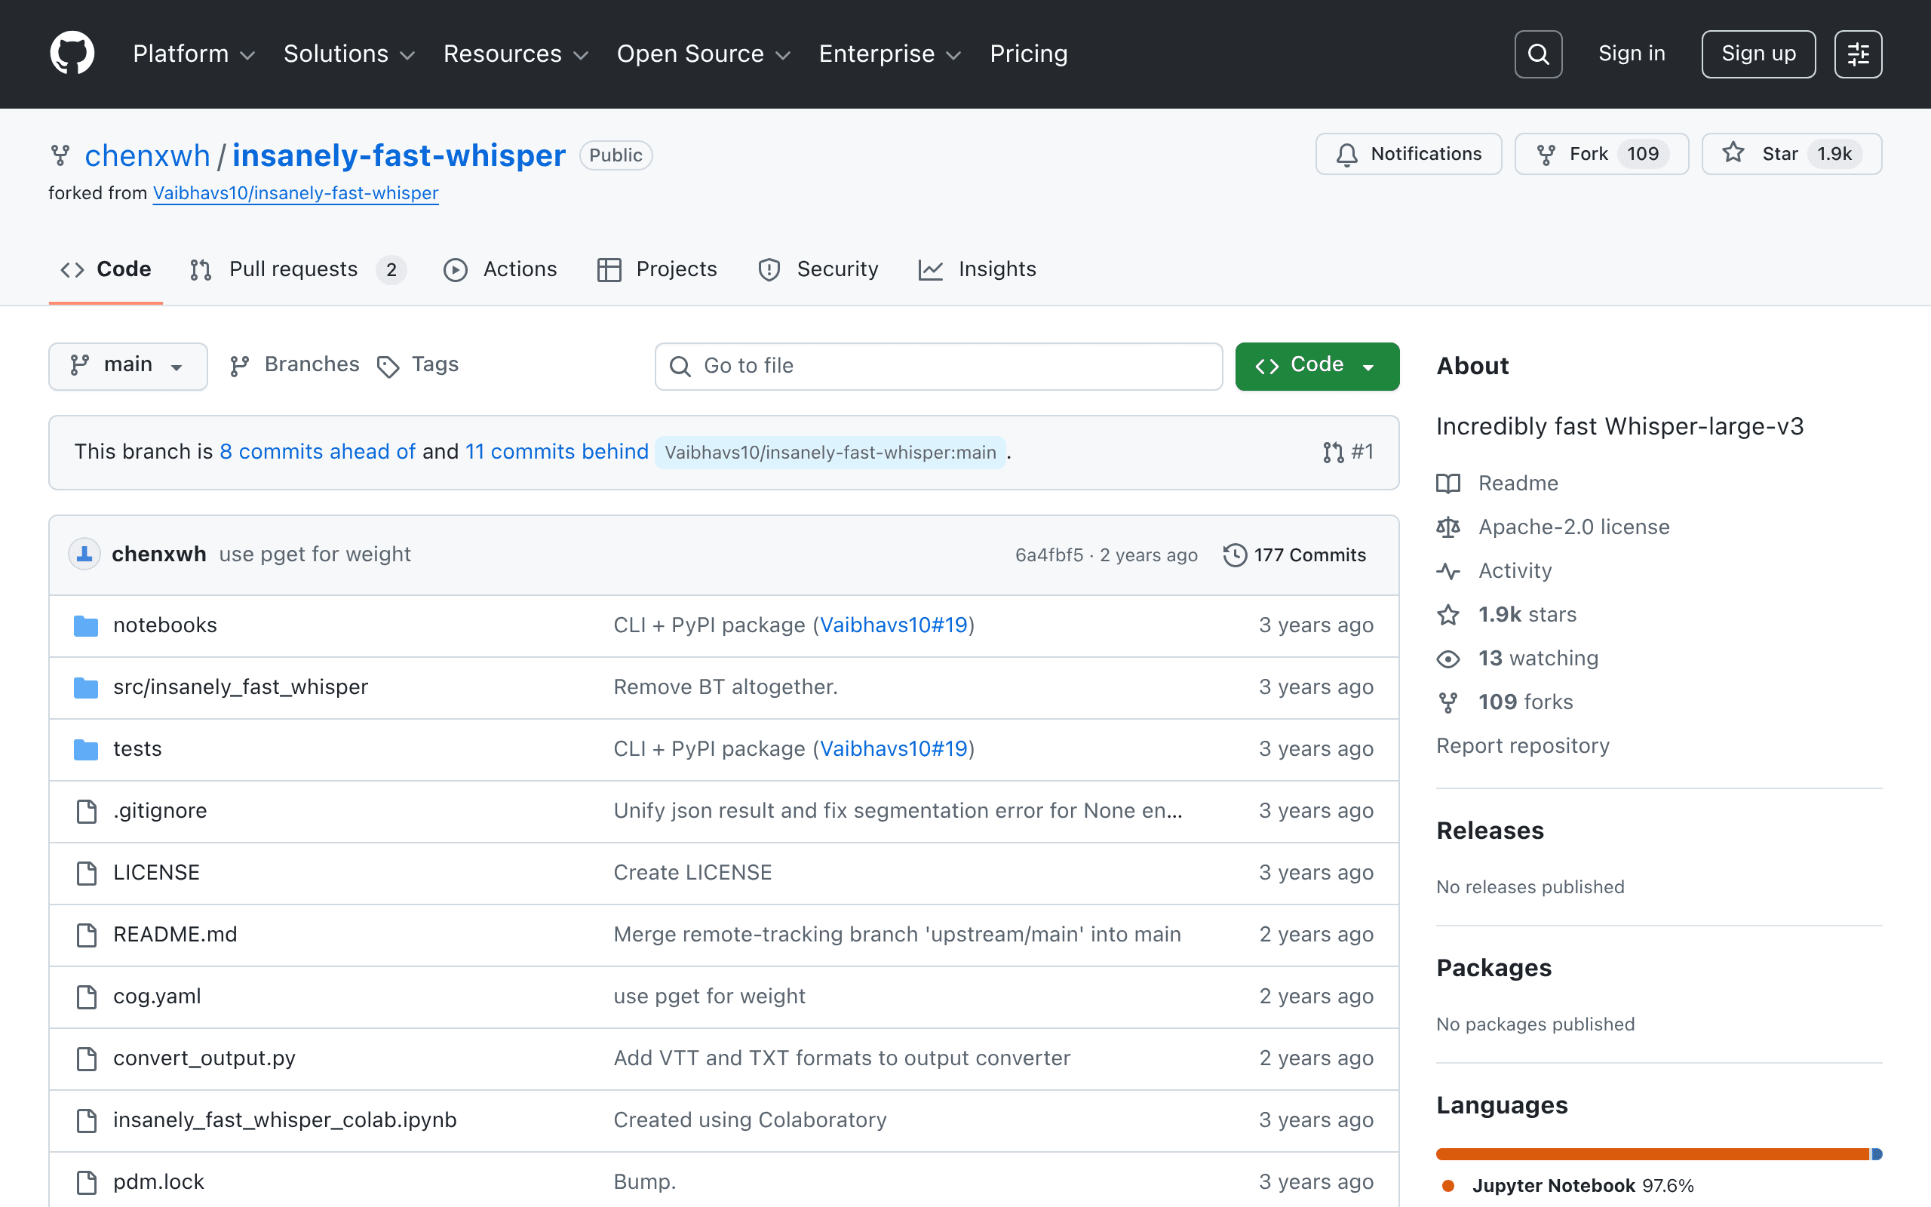
Task: Click the search magnifier icon in header
Action: 1537,54
